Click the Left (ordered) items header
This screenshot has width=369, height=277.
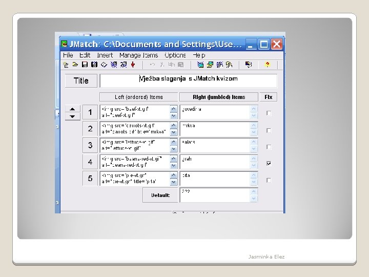[x=138, y=97]
